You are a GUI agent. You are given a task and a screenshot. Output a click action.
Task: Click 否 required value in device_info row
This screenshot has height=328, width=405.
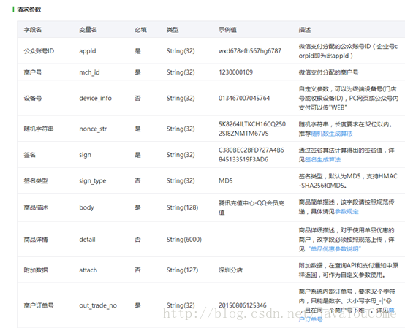point(137,99)
